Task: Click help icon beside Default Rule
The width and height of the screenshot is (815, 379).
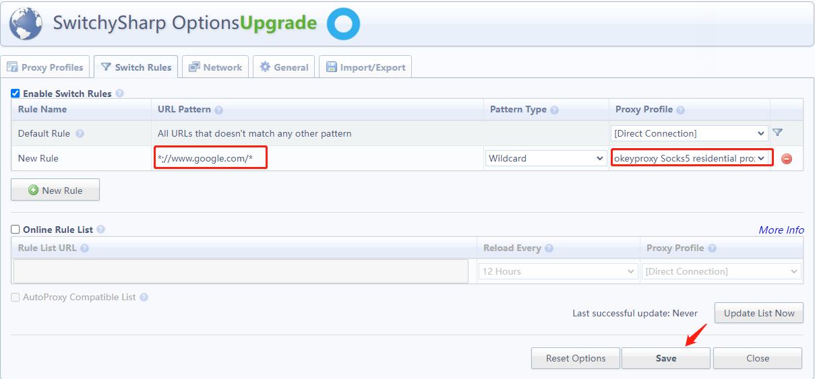Action: coord(80,133)
